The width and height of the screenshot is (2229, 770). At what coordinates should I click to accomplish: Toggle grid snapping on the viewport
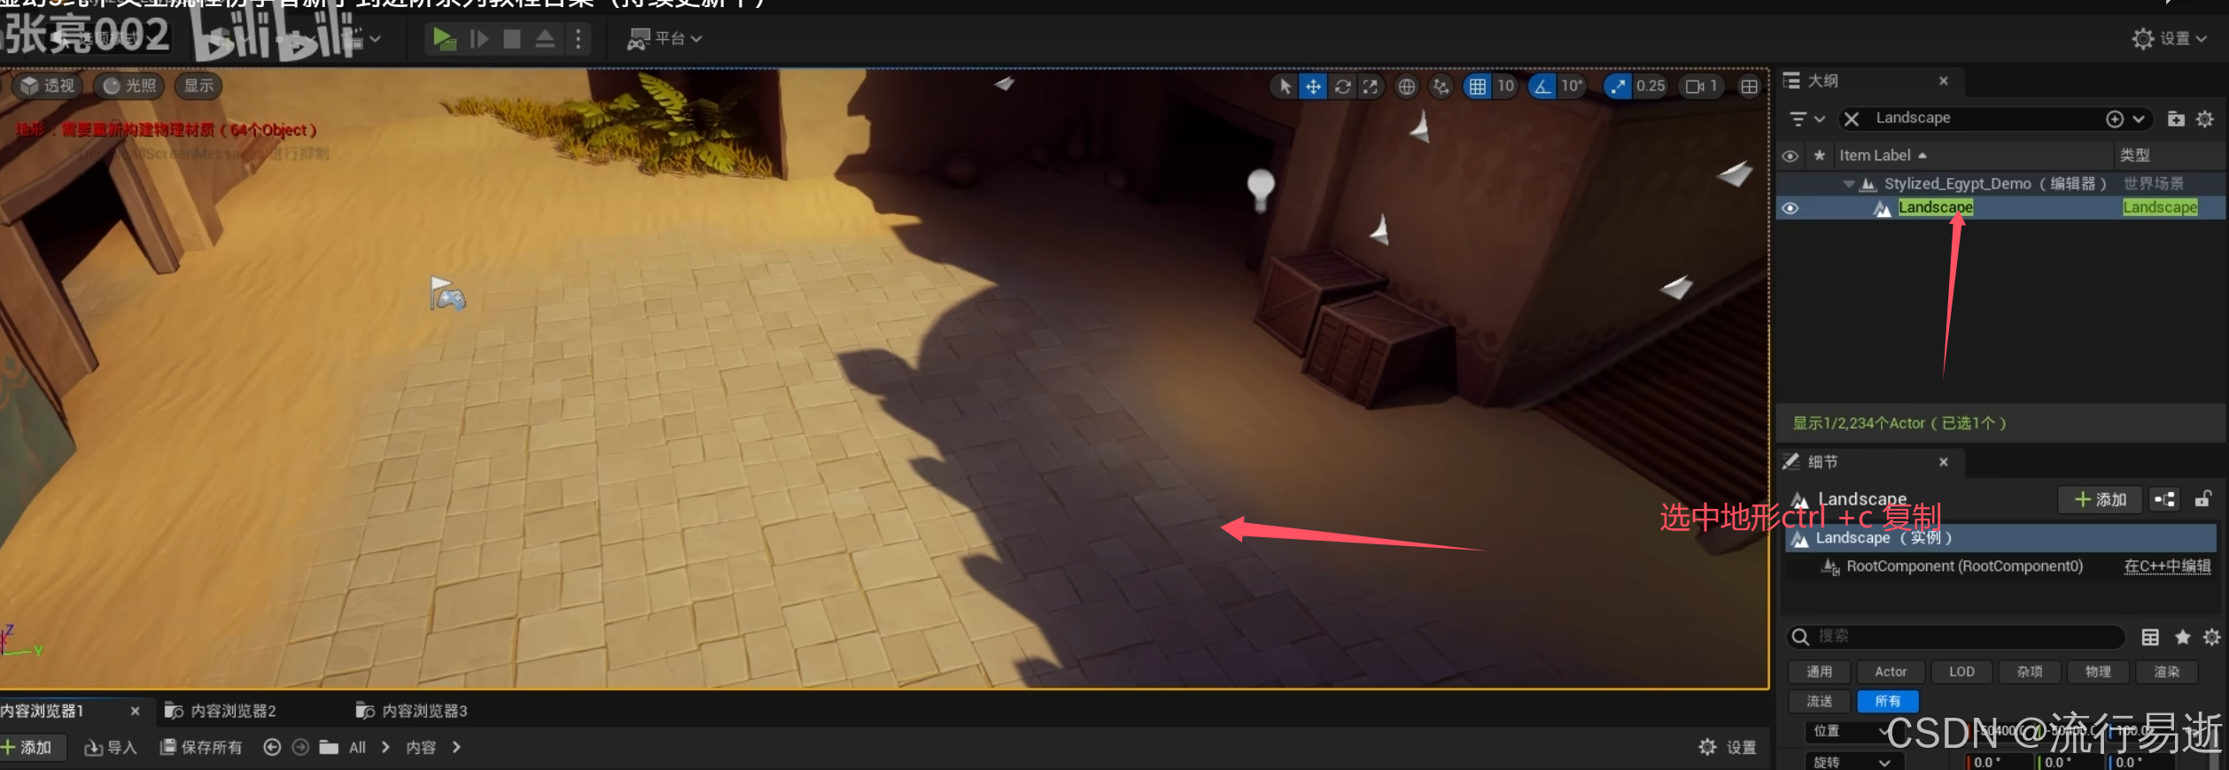(1477, 86)
